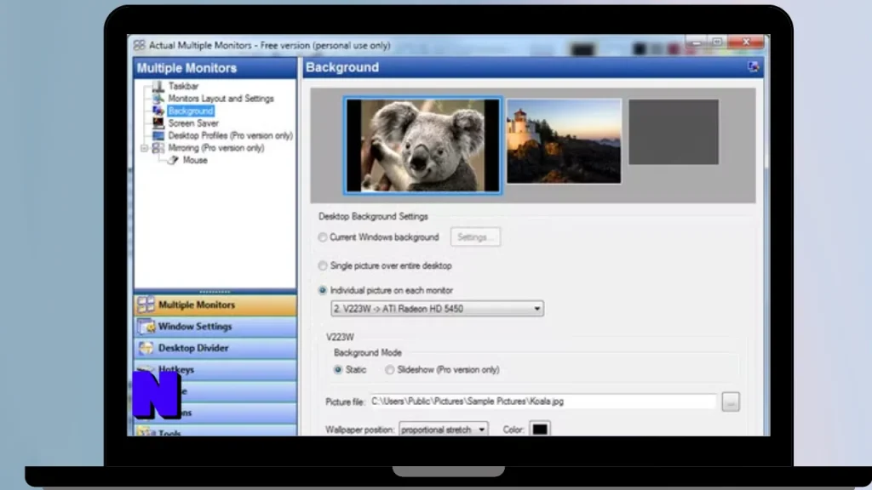Choose Static background mode
The width and height of the screenshot is (872, 490).
pos(337,369)
